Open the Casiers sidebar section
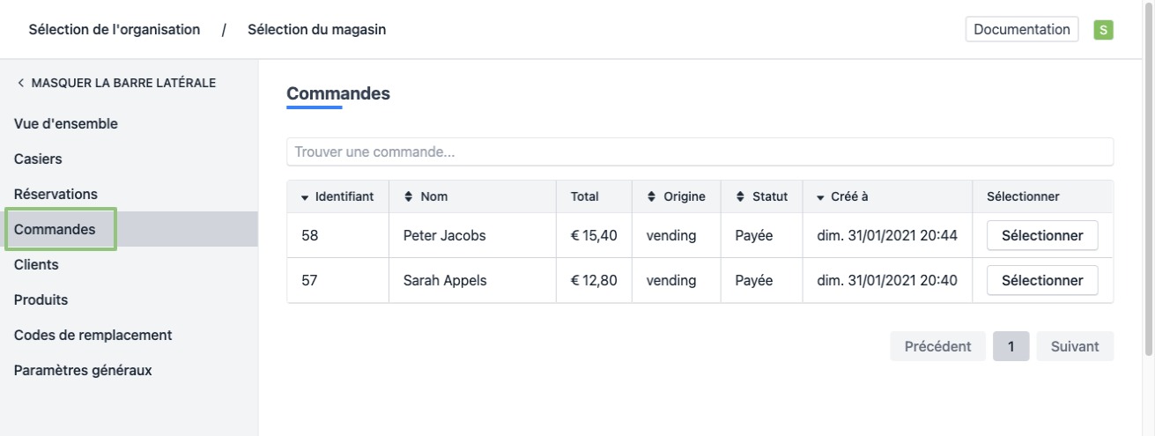 38,159
